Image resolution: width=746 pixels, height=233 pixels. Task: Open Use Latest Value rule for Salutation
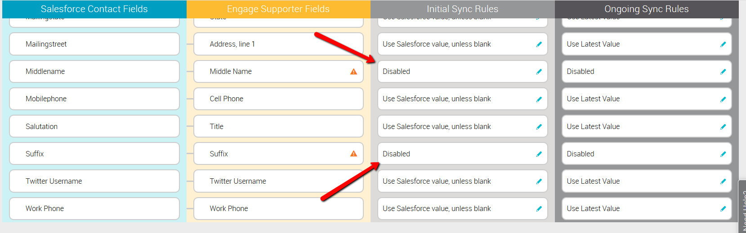coord(647,126)
